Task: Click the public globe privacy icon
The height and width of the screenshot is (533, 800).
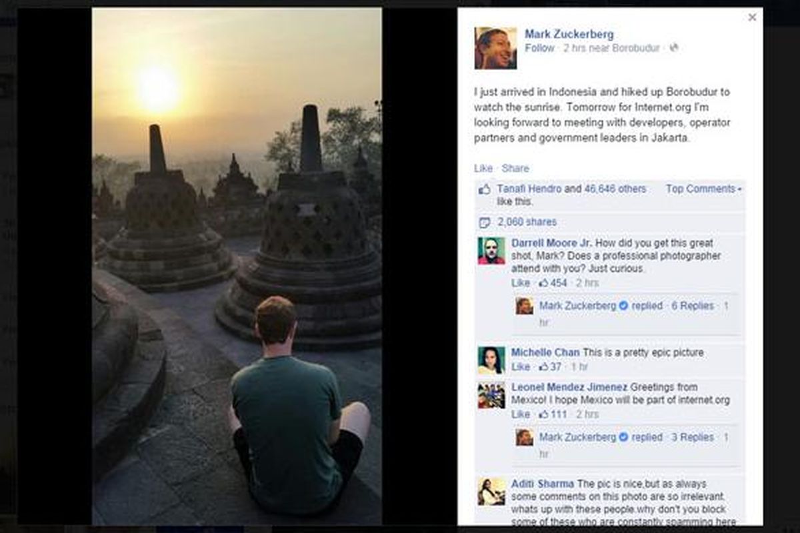Action: coord(674,48)
